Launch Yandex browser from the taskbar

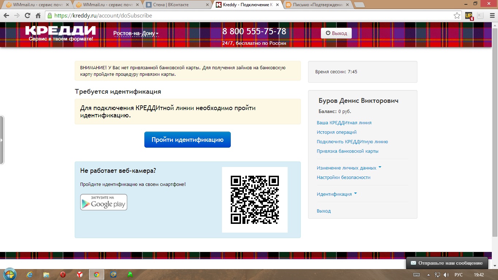pyautogui.click(x=79, y=275)
